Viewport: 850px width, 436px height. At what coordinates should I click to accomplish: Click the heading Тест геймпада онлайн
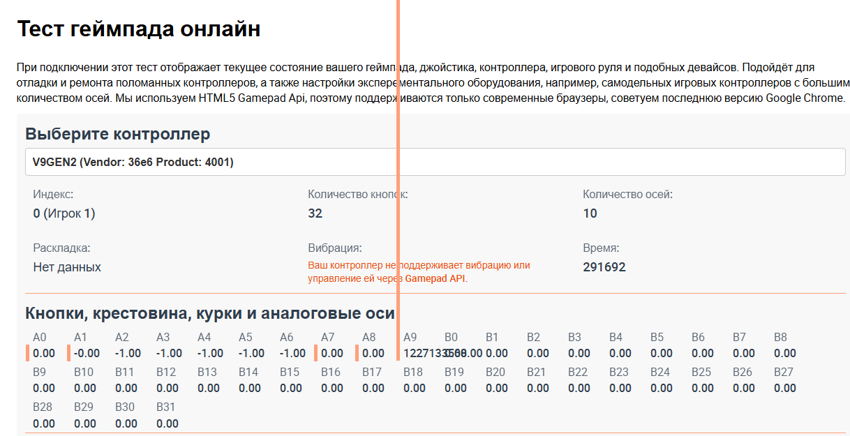coord(138,29)
